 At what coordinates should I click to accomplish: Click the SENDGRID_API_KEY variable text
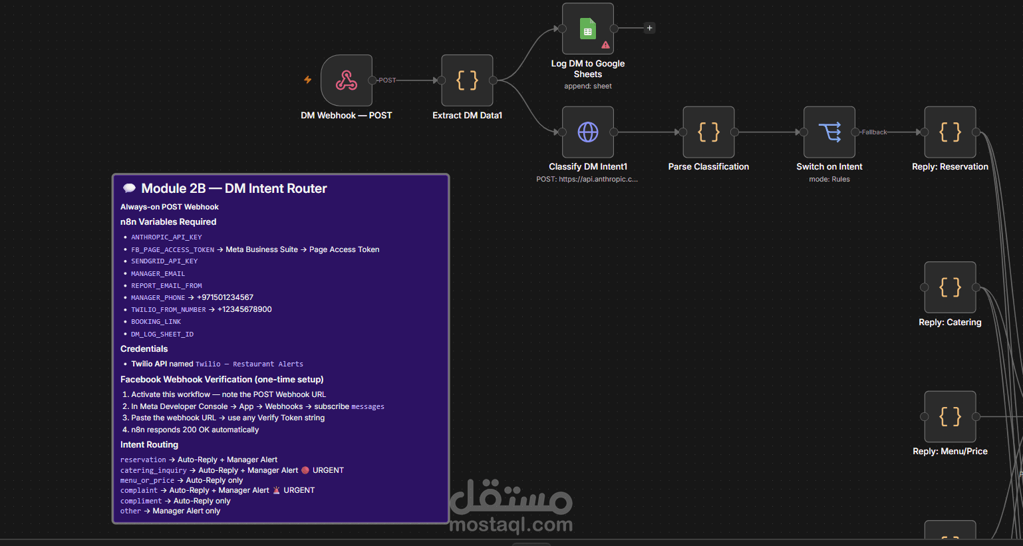pos(164,261)
